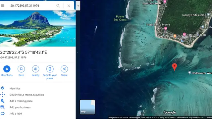The width and height of the screenshot is (212, 119).
Task: Click the Save bookmark icon
Action: (x=21, y=69)
